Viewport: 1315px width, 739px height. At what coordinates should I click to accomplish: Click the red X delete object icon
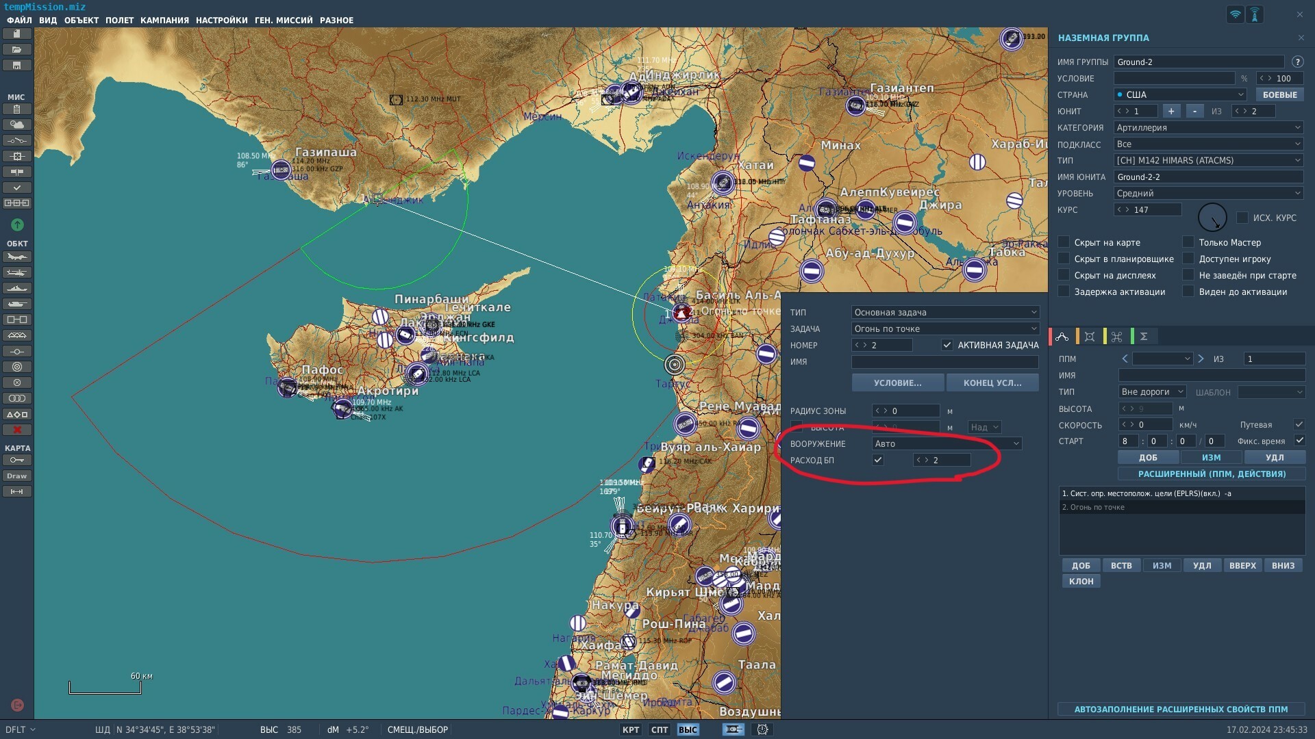(x=17, y=430)
